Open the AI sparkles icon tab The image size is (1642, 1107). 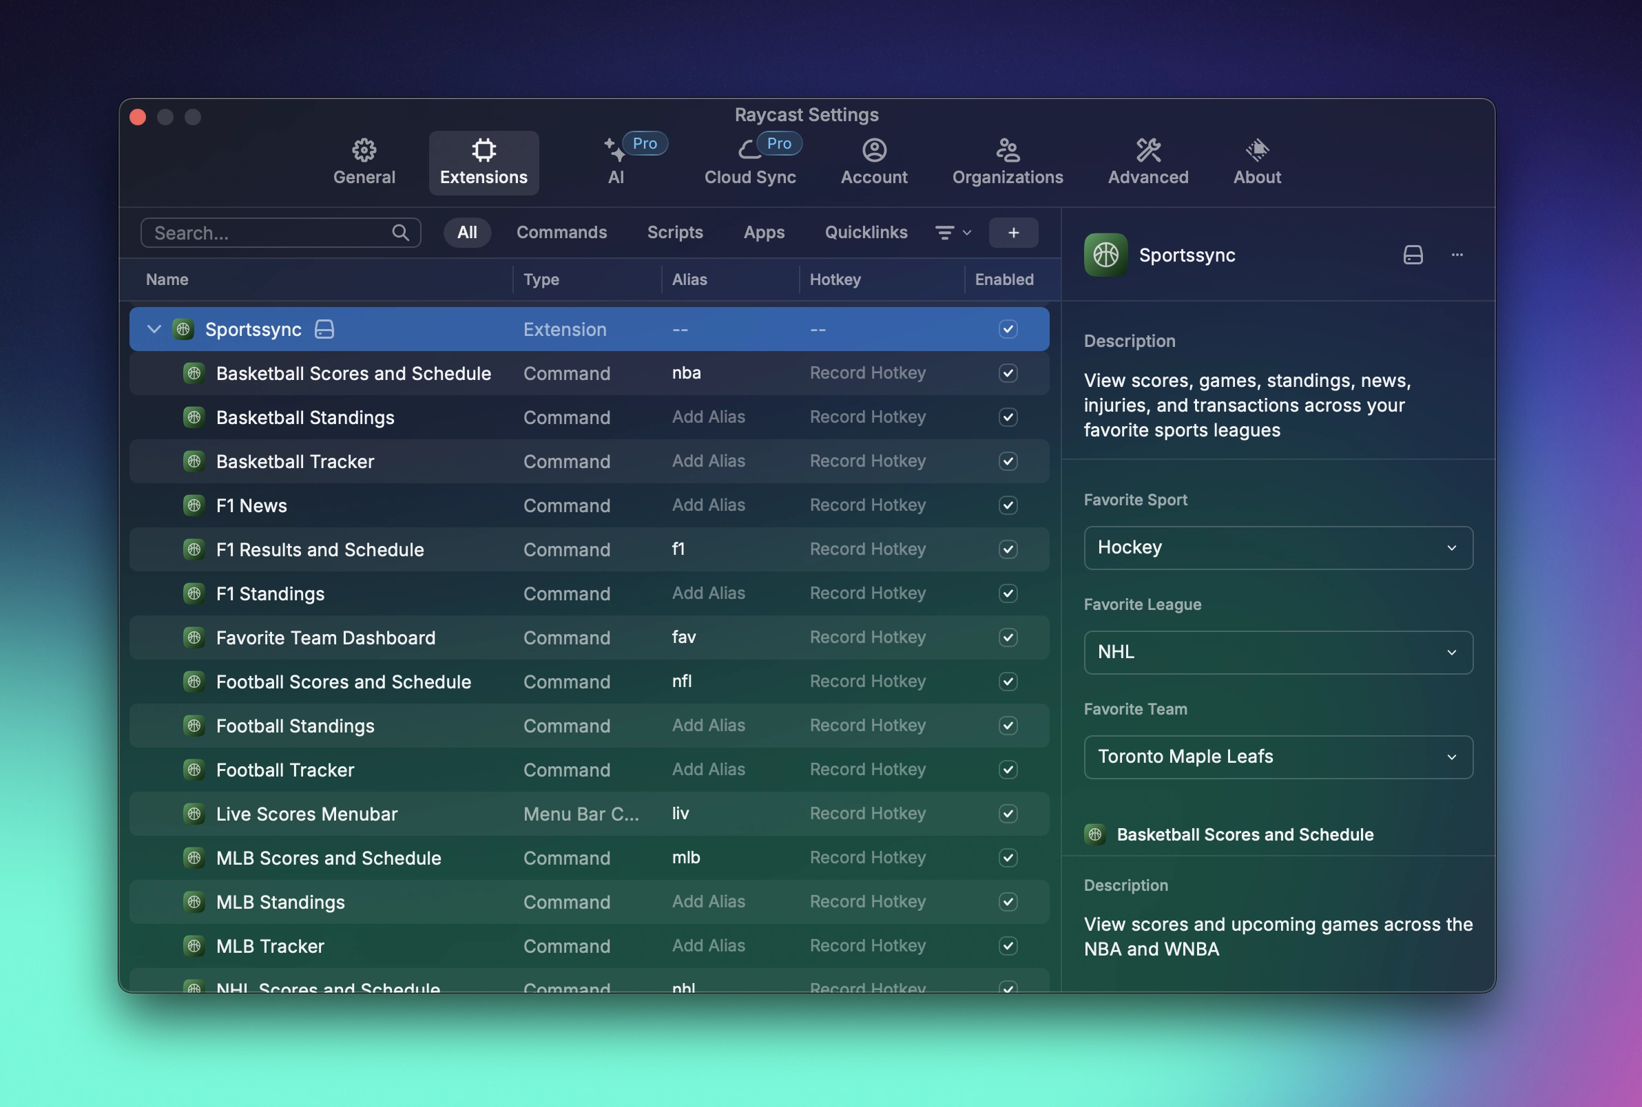pos(615,149)
